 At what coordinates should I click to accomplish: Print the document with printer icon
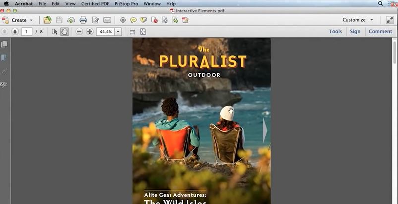click(83, 20)
